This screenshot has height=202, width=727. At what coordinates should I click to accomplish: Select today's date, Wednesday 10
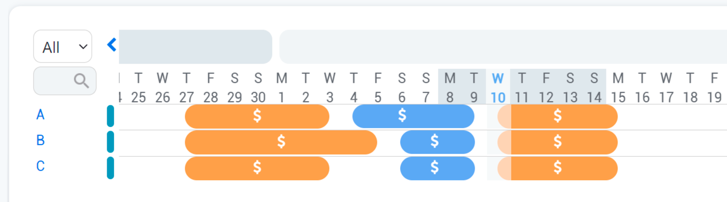(498, 88)
